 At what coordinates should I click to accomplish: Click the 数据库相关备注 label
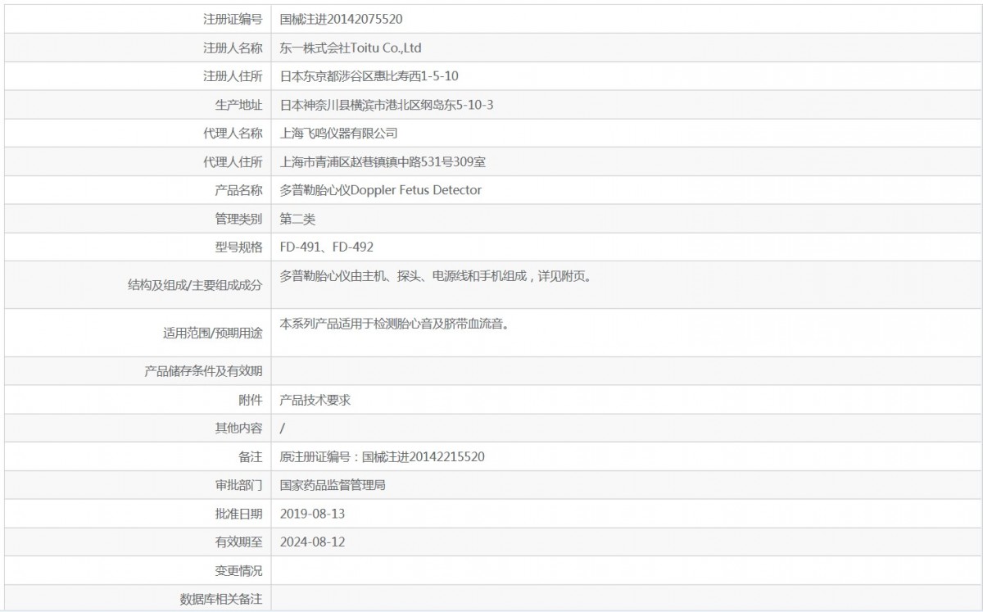[x=221, y=599]
